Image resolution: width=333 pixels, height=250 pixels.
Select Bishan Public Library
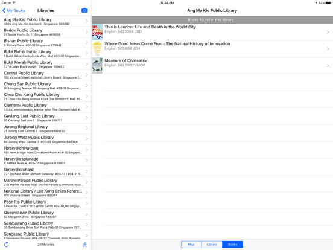click(46, 43)
